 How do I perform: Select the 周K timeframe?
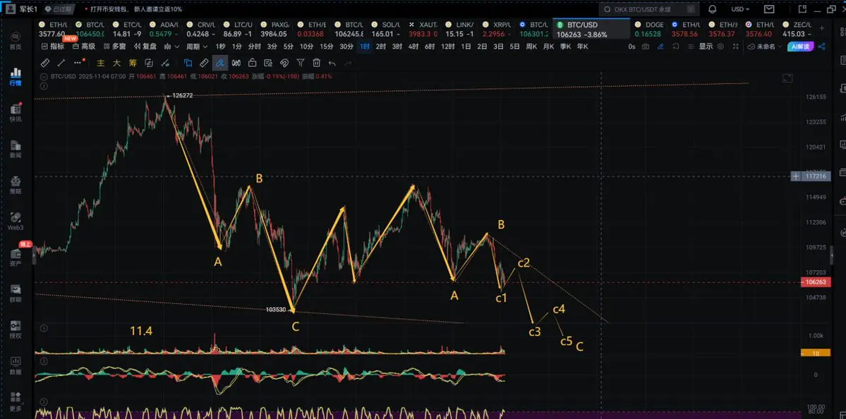click(531, 47)
